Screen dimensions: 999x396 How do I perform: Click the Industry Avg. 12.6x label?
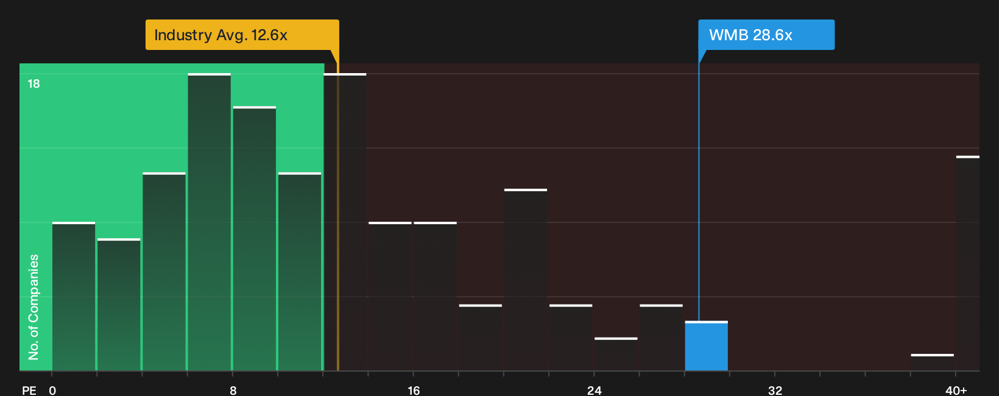coord(242,35)
